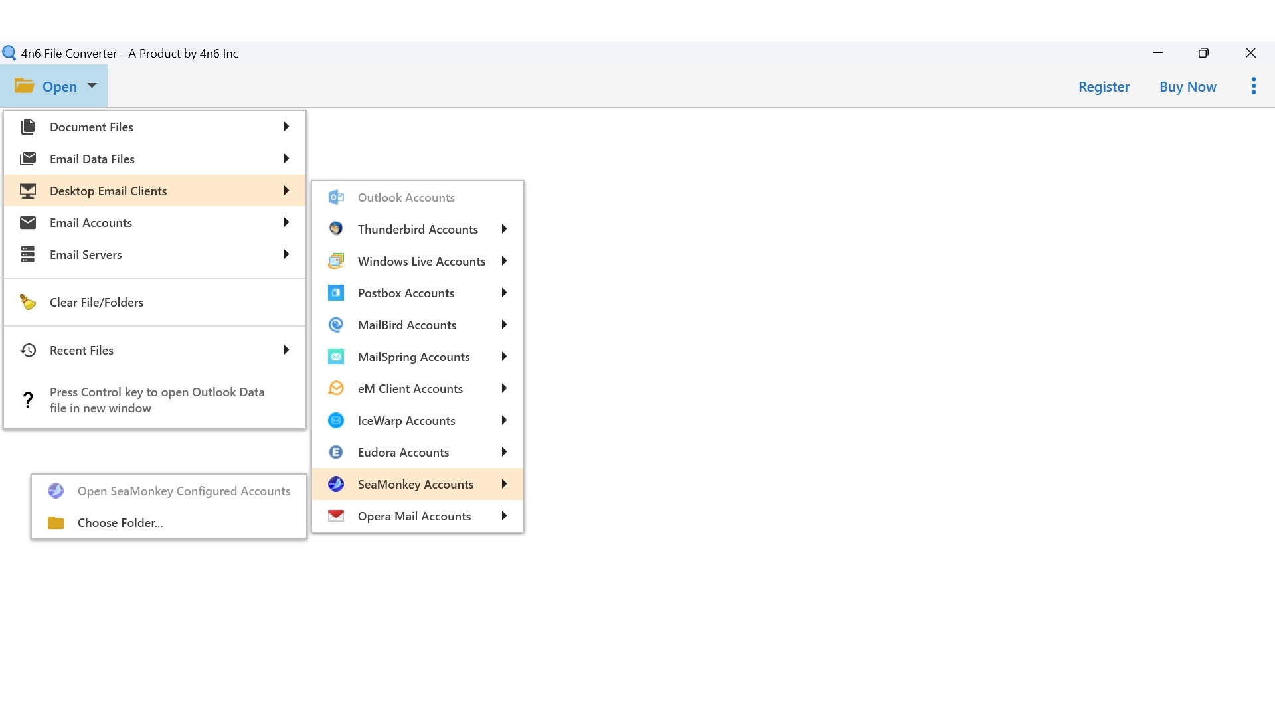
Task: Click the Email Data Files envelope icon
Action: click(28, 159)
